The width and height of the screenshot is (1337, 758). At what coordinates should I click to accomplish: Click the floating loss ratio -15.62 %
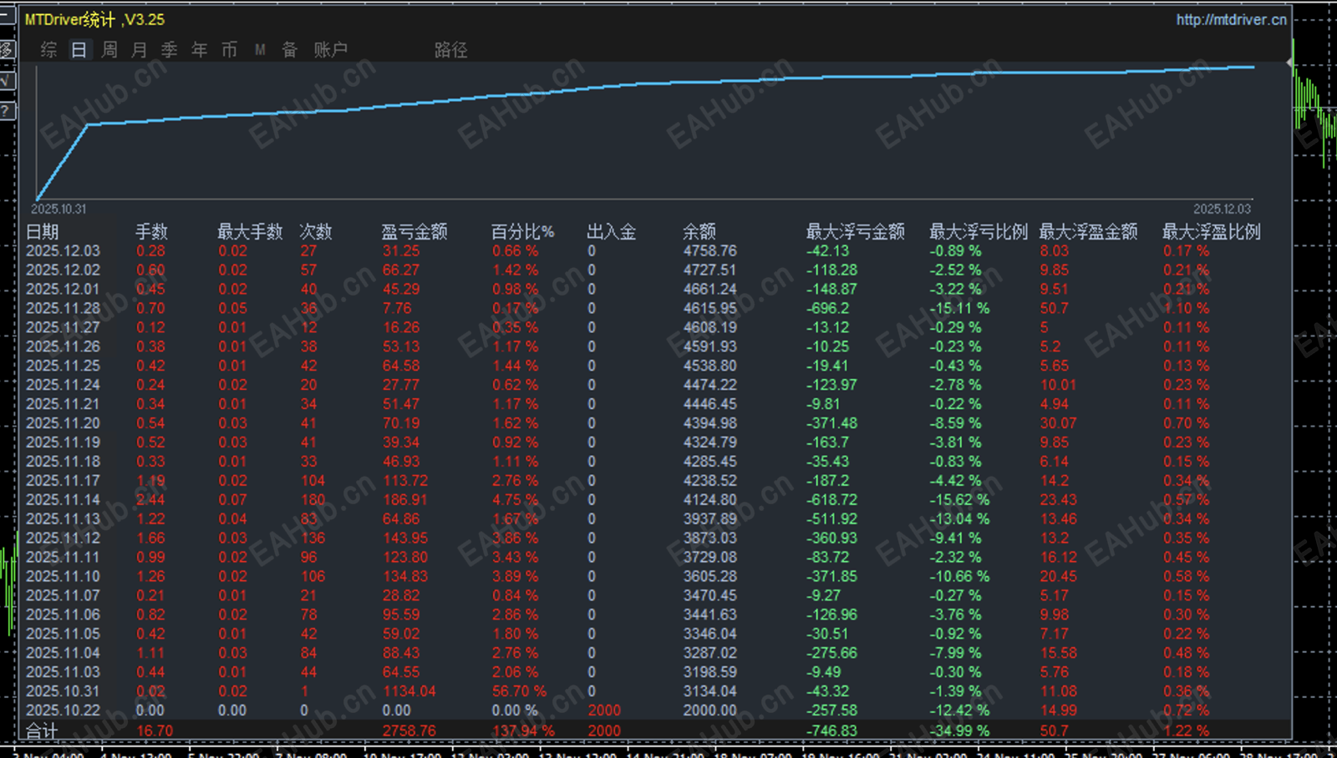tap(959, 499)
